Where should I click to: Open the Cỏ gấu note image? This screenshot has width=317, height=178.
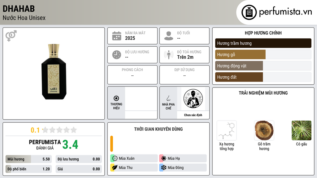[302, 131]
